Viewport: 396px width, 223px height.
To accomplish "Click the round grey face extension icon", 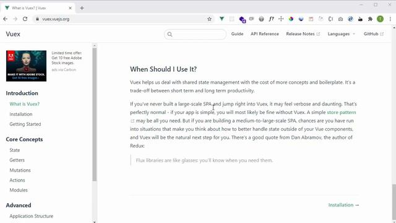I will (261, 19).
